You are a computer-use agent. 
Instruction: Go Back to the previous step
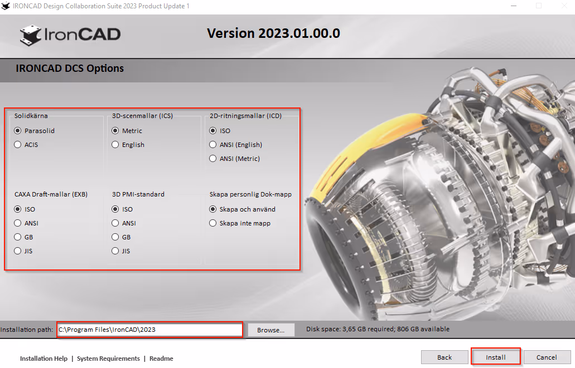coord(444,357)
